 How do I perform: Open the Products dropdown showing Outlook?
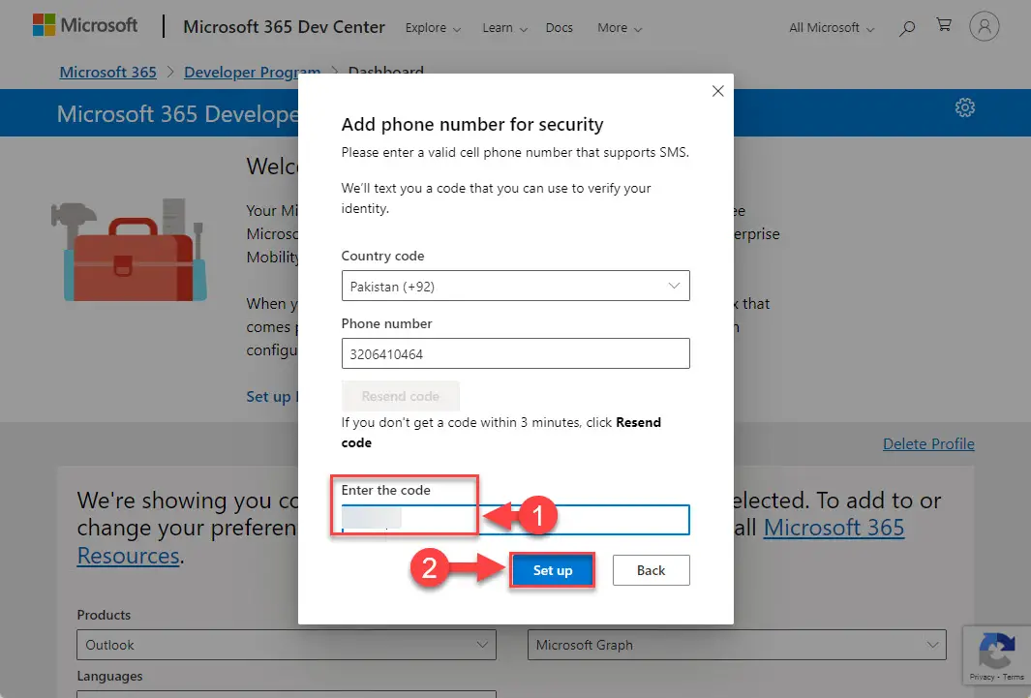tap(287, 645)
